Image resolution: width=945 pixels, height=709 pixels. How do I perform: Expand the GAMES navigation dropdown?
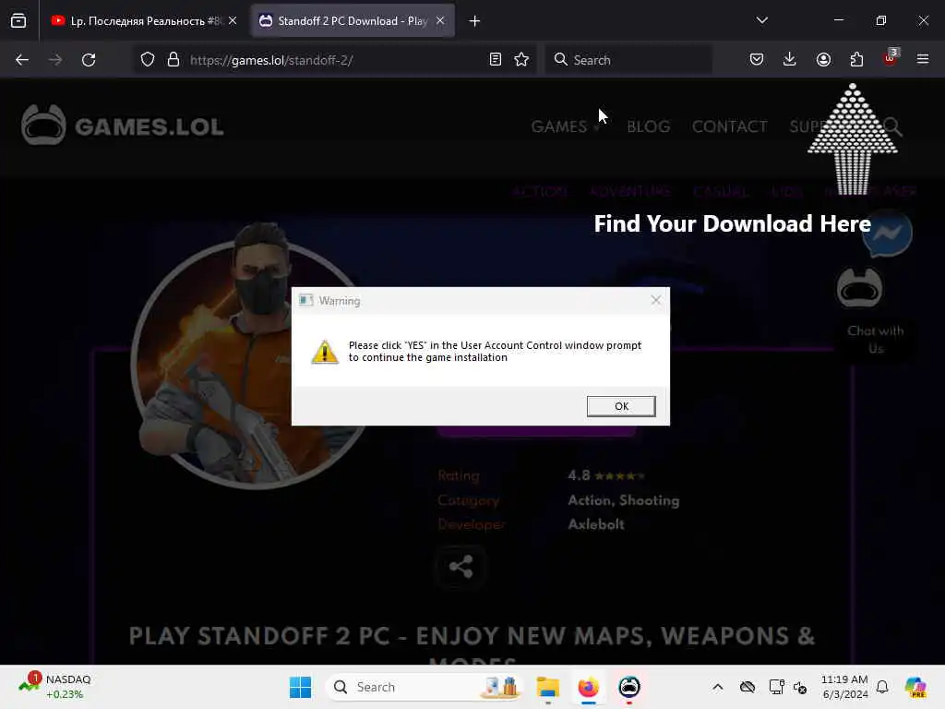pyautogui.click(x=565, y=126)
